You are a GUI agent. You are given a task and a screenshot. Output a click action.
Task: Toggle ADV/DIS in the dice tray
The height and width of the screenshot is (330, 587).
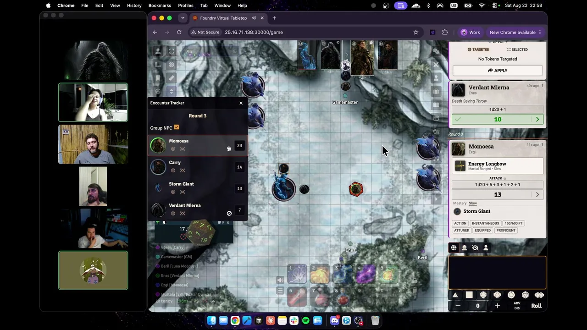tap(517, 306)
